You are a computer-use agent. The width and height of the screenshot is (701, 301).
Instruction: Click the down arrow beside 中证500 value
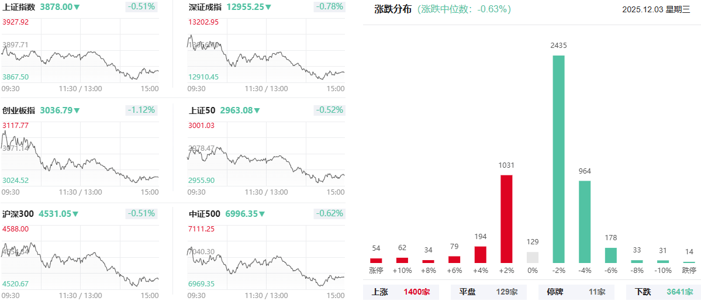click(260, 214)
